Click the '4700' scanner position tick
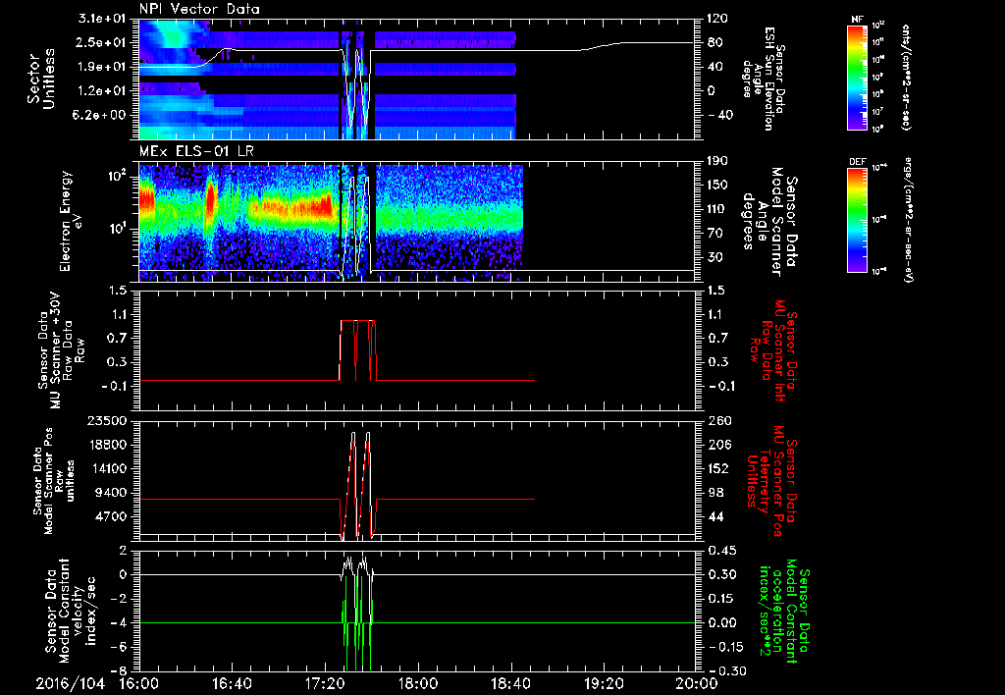Image resolution: width=1005 pixels, height=695 pixels. click(111, 516)
